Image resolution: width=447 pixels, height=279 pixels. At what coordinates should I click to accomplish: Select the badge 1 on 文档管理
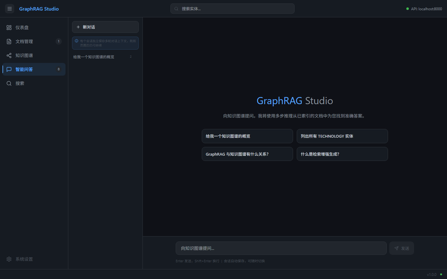tap(59, 41)
